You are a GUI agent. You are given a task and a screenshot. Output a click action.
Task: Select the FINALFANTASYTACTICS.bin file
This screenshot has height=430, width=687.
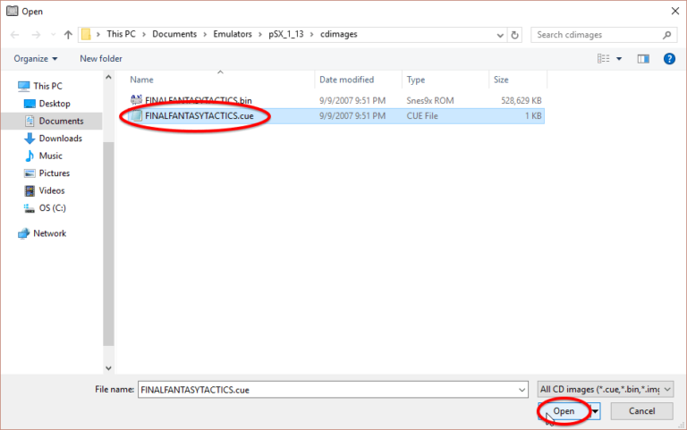(x=197, y=100)
